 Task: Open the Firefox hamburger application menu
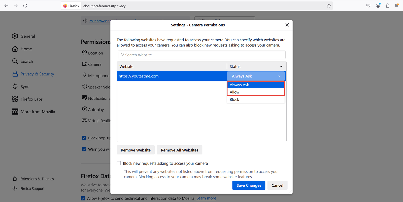[x=397, y=6]
